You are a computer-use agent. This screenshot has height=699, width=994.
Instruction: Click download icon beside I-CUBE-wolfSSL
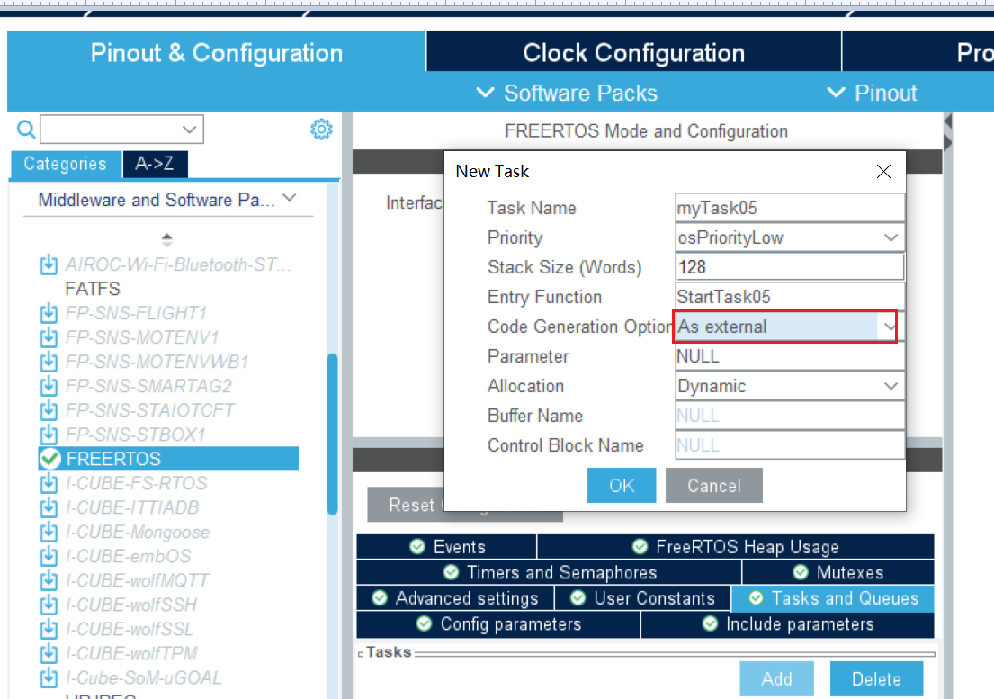(49, 630)
